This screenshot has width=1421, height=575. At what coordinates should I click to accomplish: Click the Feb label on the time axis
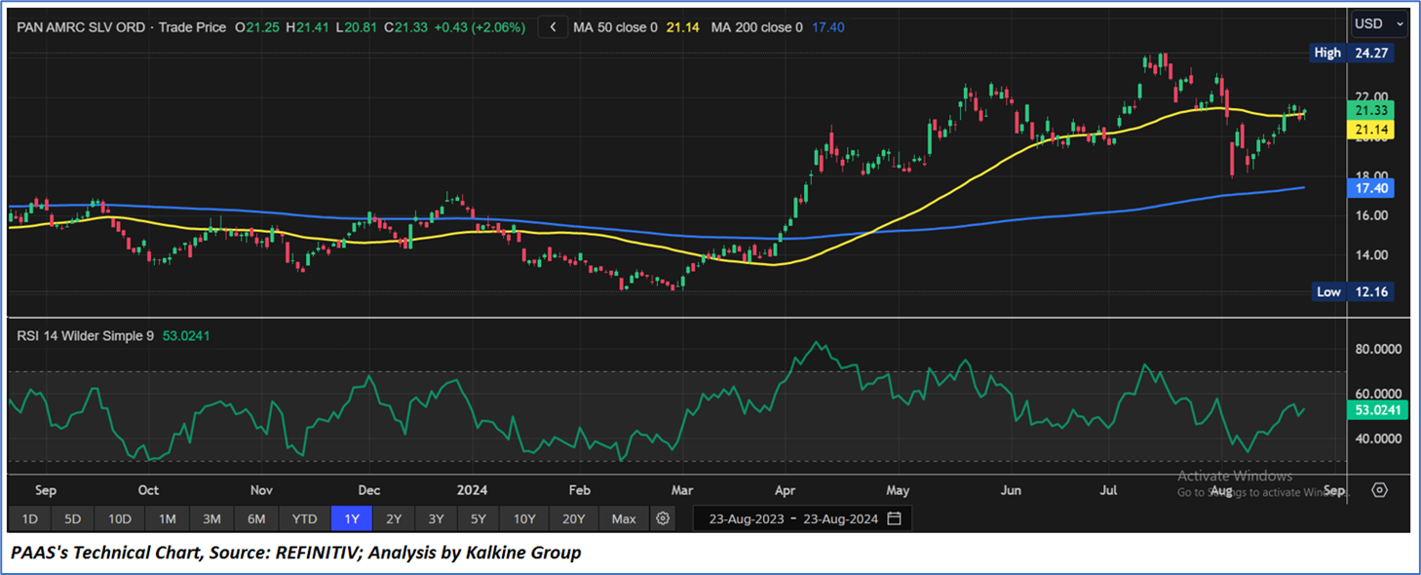point(579,490)
